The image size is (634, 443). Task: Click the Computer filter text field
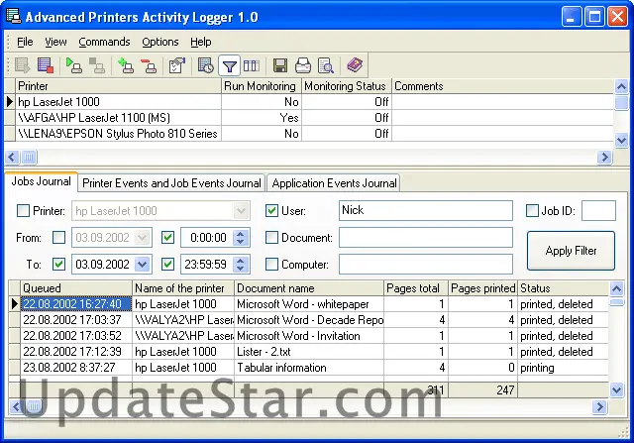click(426, 265)
